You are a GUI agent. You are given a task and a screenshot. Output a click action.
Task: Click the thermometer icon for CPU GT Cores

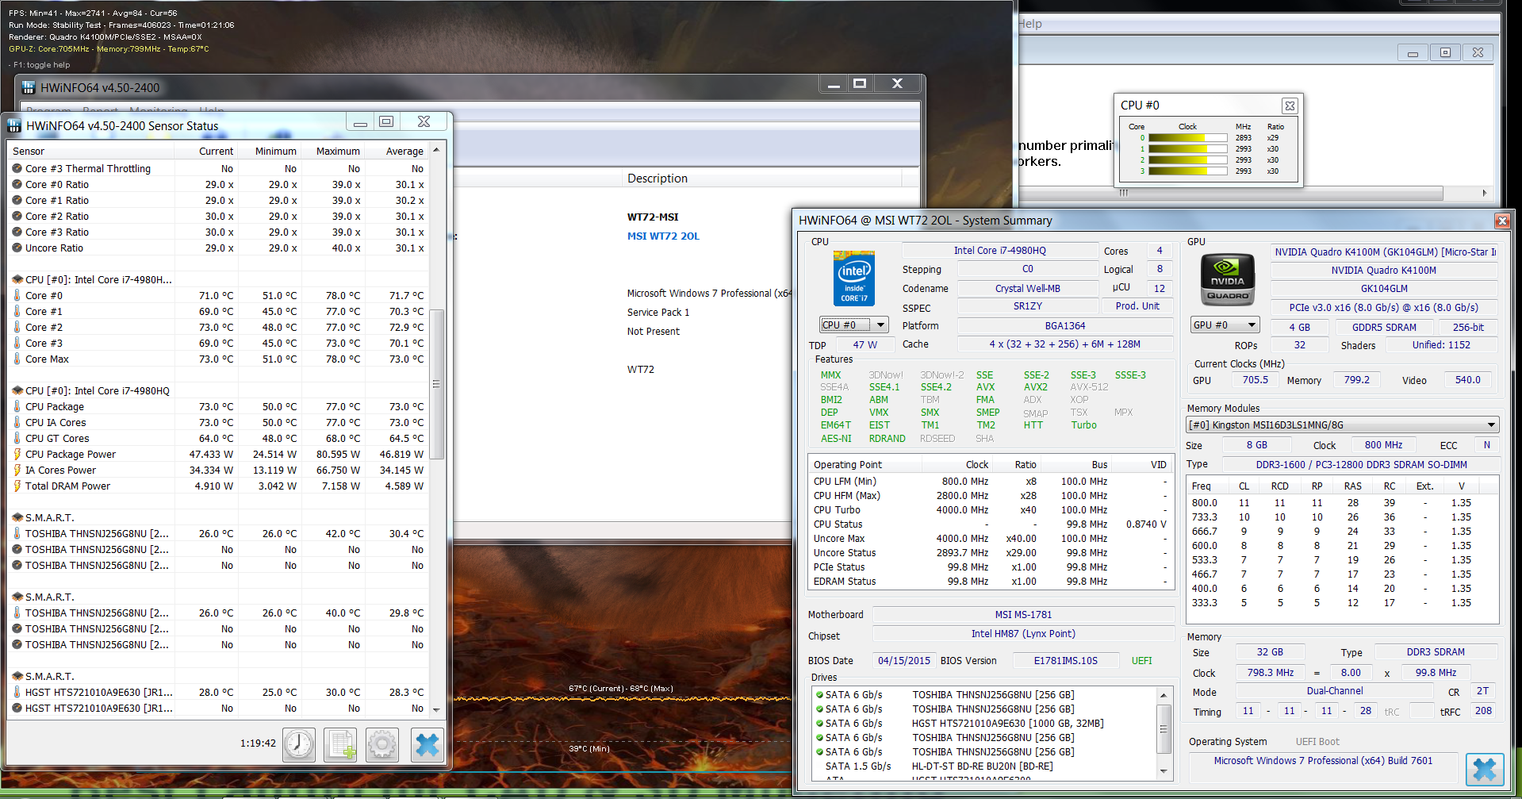pyautogui.click(x=17, y=438)
